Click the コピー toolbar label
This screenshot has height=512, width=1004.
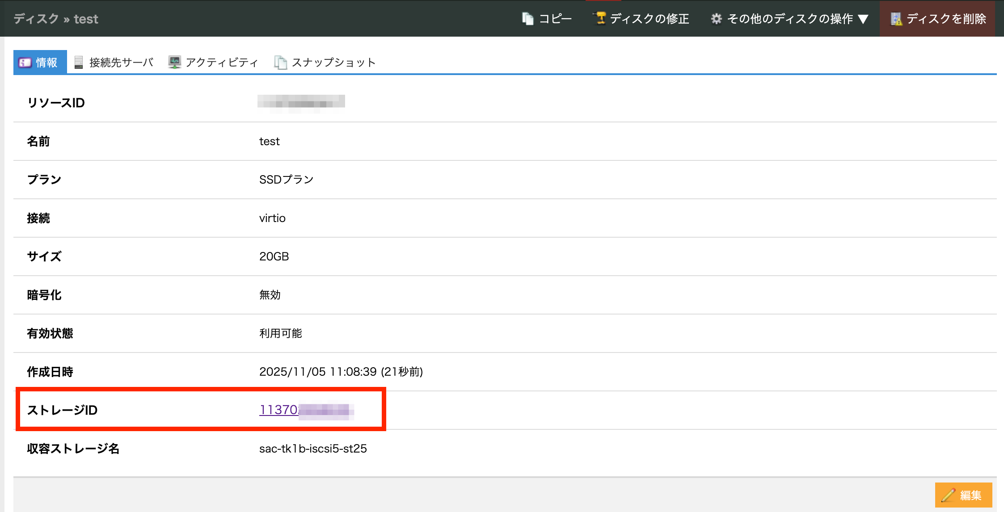coord(555,19)
